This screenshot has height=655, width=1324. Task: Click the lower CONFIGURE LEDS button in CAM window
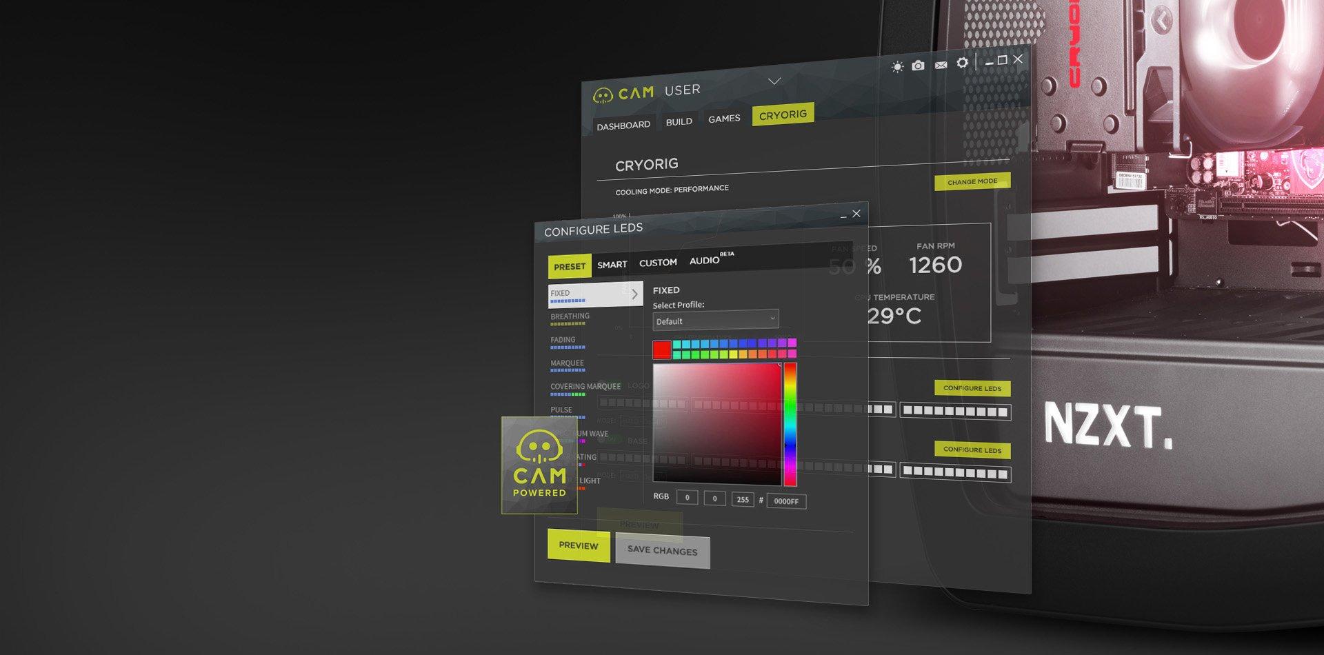pyautogui.click(x=972, y=450)
